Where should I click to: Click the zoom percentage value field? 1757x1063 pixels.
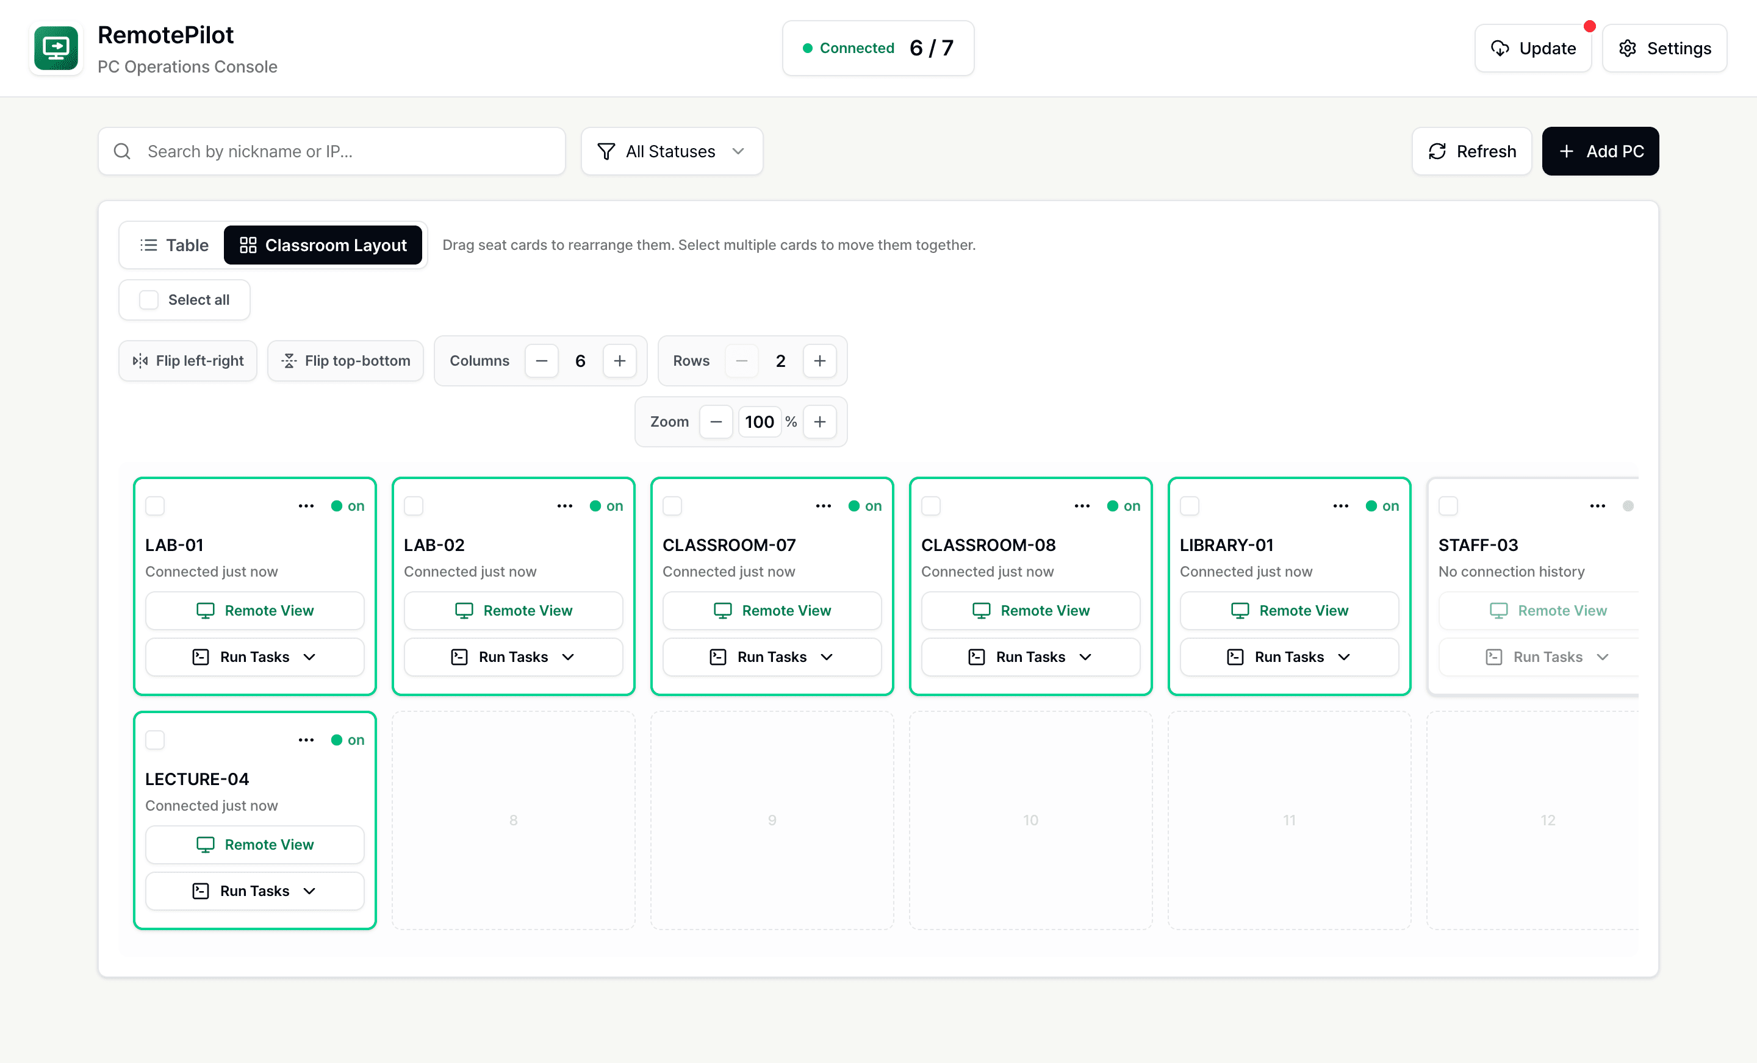click(760, 422)
